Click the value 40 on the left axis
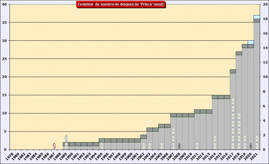The height and width of the screenshot is (164, 269). 4,4
